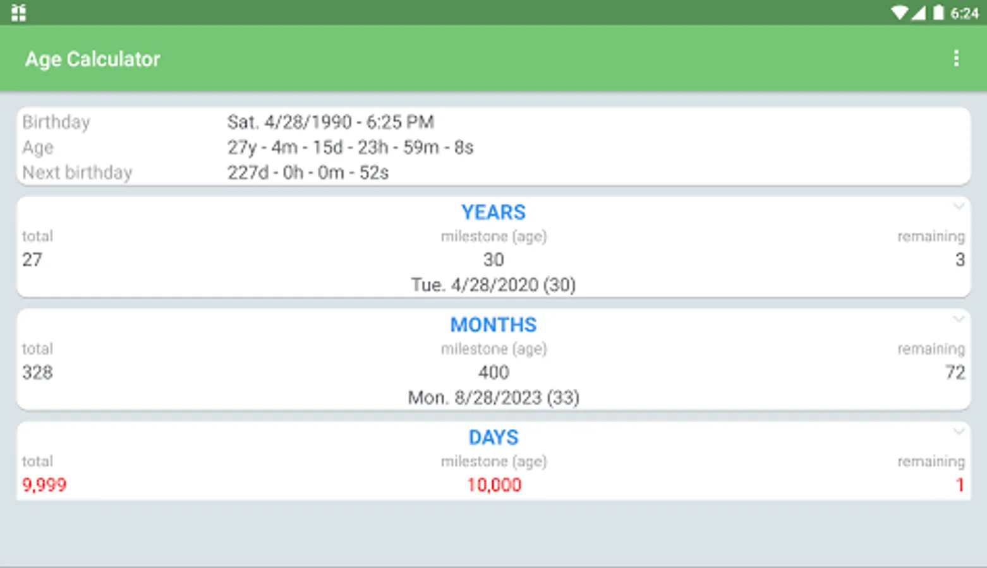The width and height of the screenshot is (987, 568).
Task: Tap the milestone date Mon. 8/28/2023
Action: (x=493, y=398)
